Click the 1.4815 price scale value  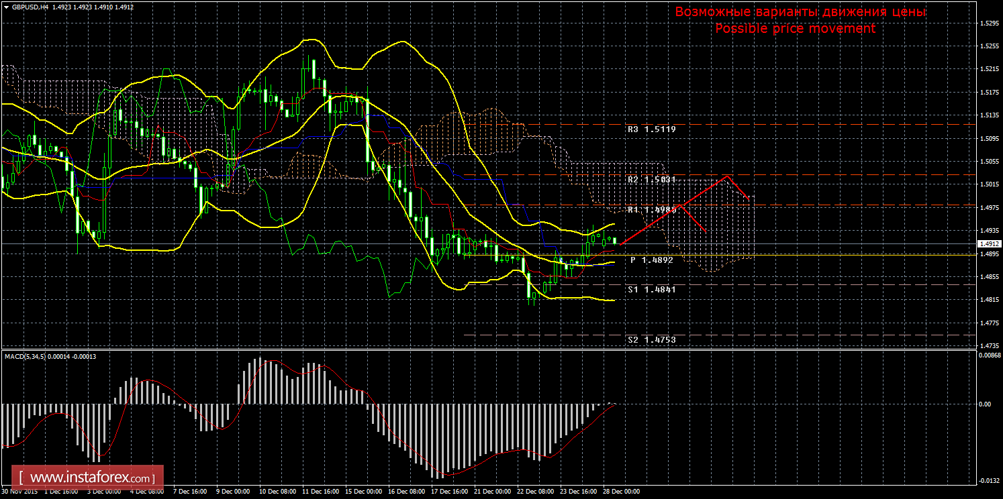988,300
